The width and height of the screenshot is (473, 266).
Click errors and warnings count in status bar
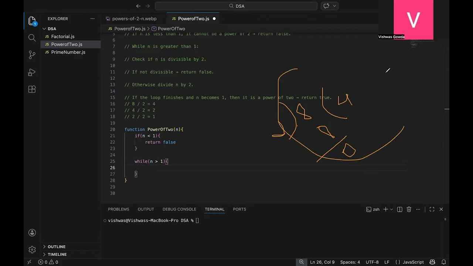pyautogui.click(x=48, y=262)
